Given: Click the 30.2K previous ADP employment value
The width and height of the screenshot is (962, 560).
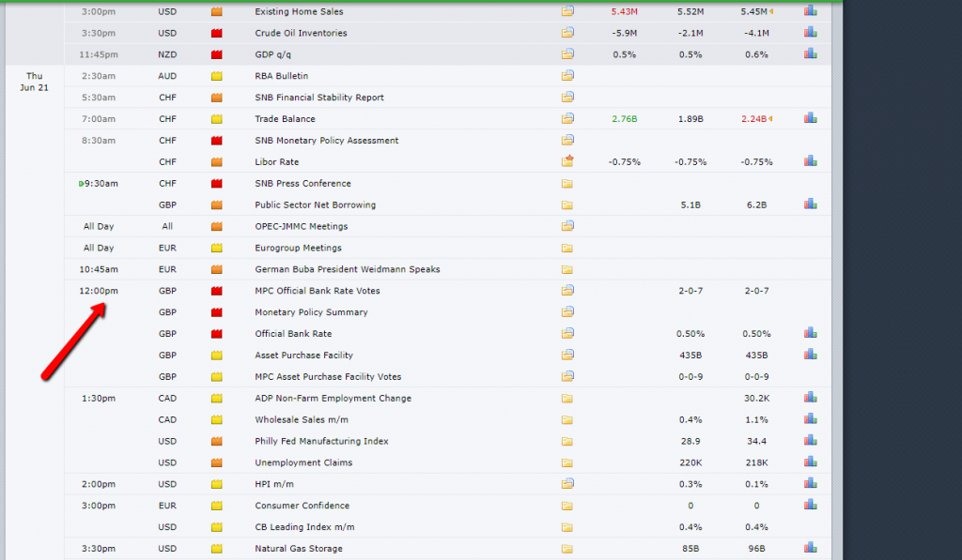Looking at the screenshot, I should click(x=757, y=399).
